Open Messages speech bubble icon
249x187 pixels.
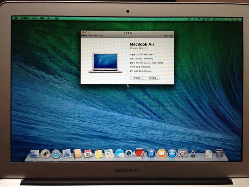(x=120, y=154)
